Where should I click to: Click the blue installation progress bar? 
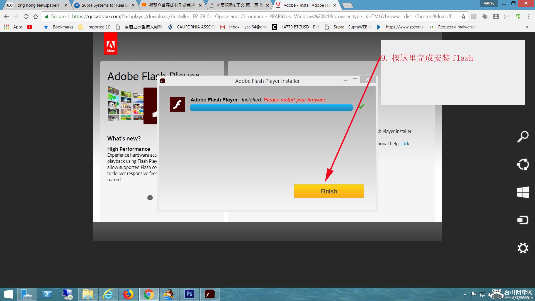coord(271,108)
